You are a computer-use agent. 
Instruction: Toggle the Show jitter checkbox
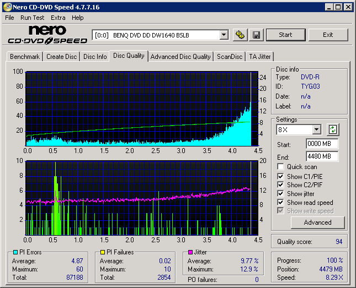tap(281, 194)
